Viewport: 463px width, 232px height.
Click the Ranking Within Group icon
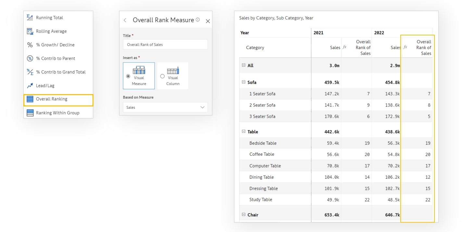[x=30, y=113]
